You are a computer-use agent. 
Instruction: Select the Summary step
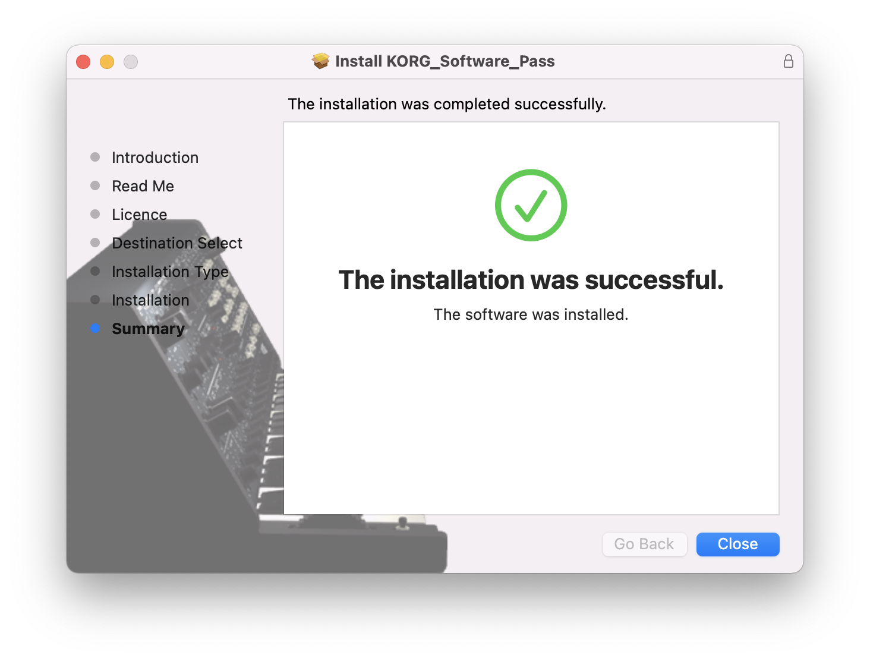(x=148, y=329)
